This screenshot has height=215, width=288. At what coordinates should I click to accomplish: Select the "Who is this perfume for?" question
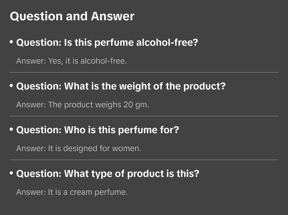click(x=98, y=130)
